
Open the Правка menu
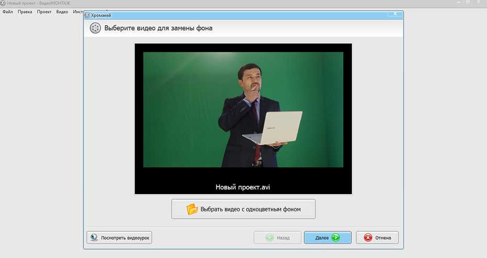[x=25, y=12]
